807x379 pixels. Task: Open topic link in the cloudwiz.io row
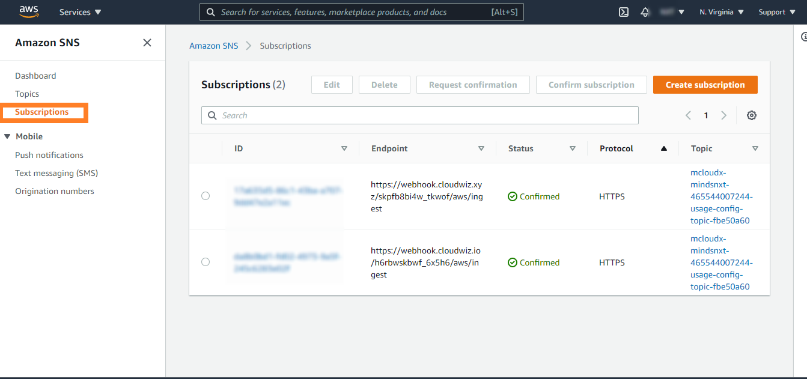coord(722,262)
